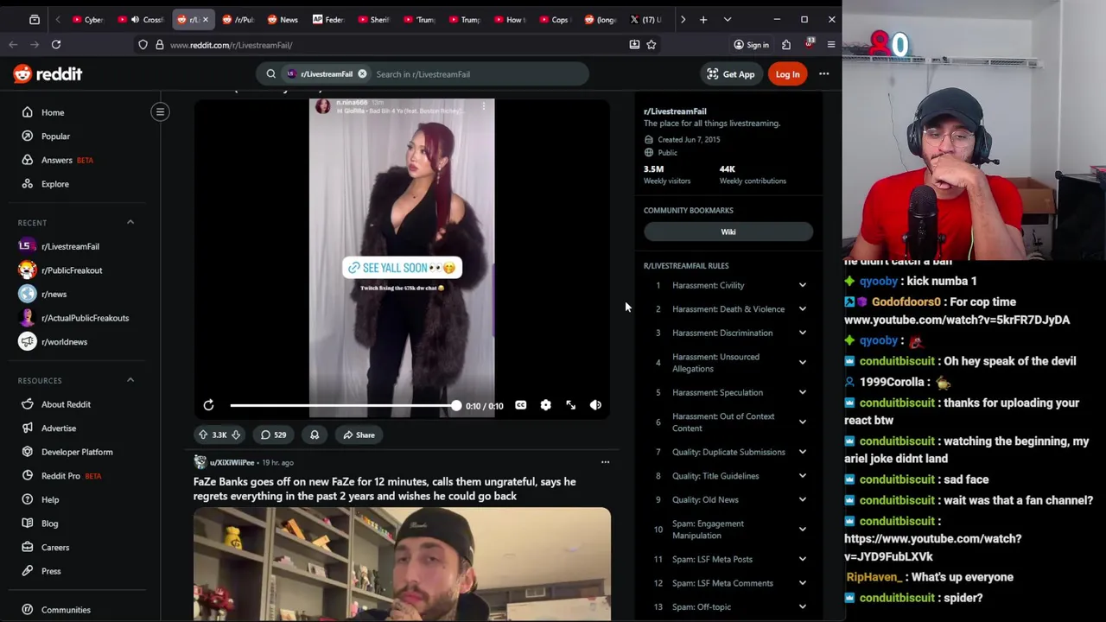Remove r/LivestreamFail search scope chip
1106x622 pixels.
tap(362, 74)
